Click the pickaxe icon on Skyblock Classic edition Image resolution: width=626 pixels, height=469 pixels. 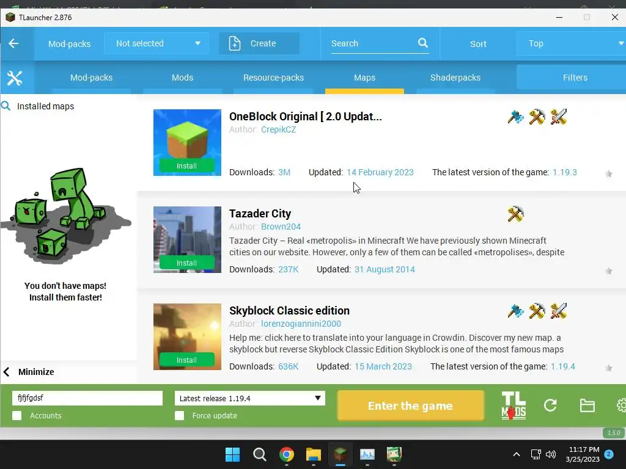537,311
